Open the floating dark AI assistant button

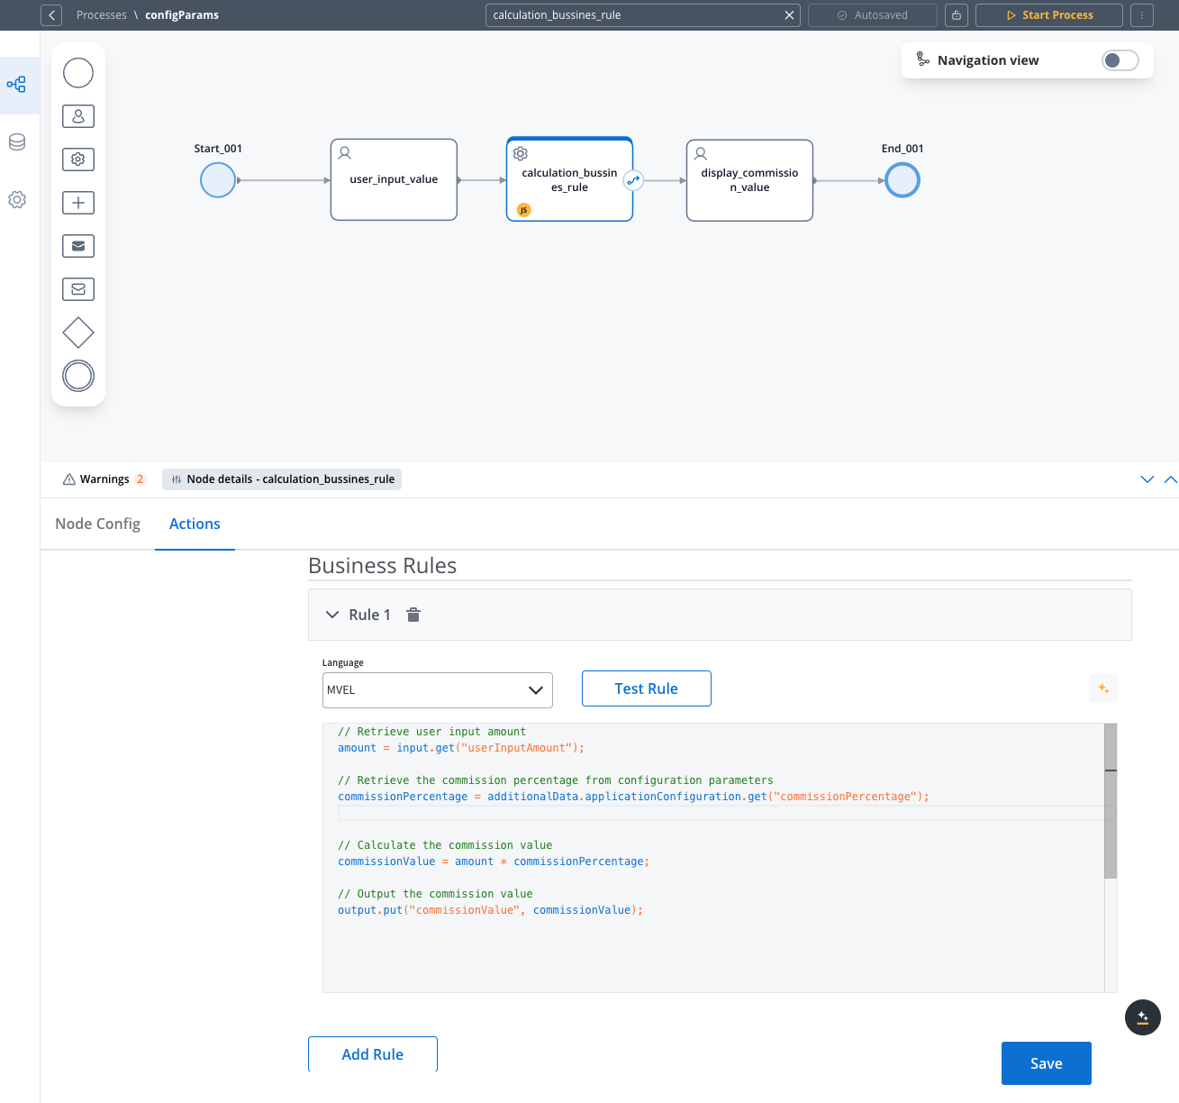pyautogui.click(x=1143, y=1017)
